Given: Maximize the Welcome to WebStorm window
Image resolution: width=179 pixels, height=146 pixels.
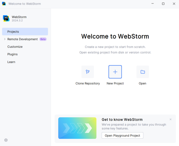Looking at the screenshot, I should (x=163, y=4).
